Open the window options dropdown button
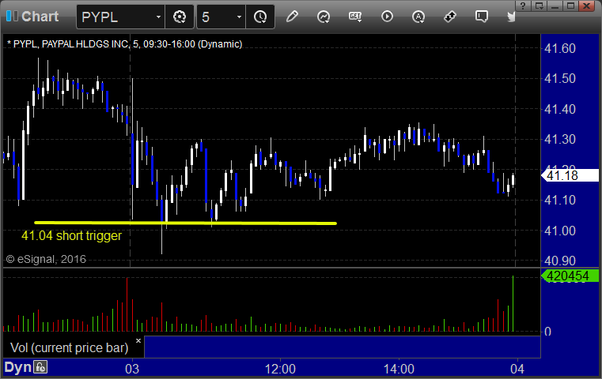This screenshot has width=602, height=379. (539, 6)
